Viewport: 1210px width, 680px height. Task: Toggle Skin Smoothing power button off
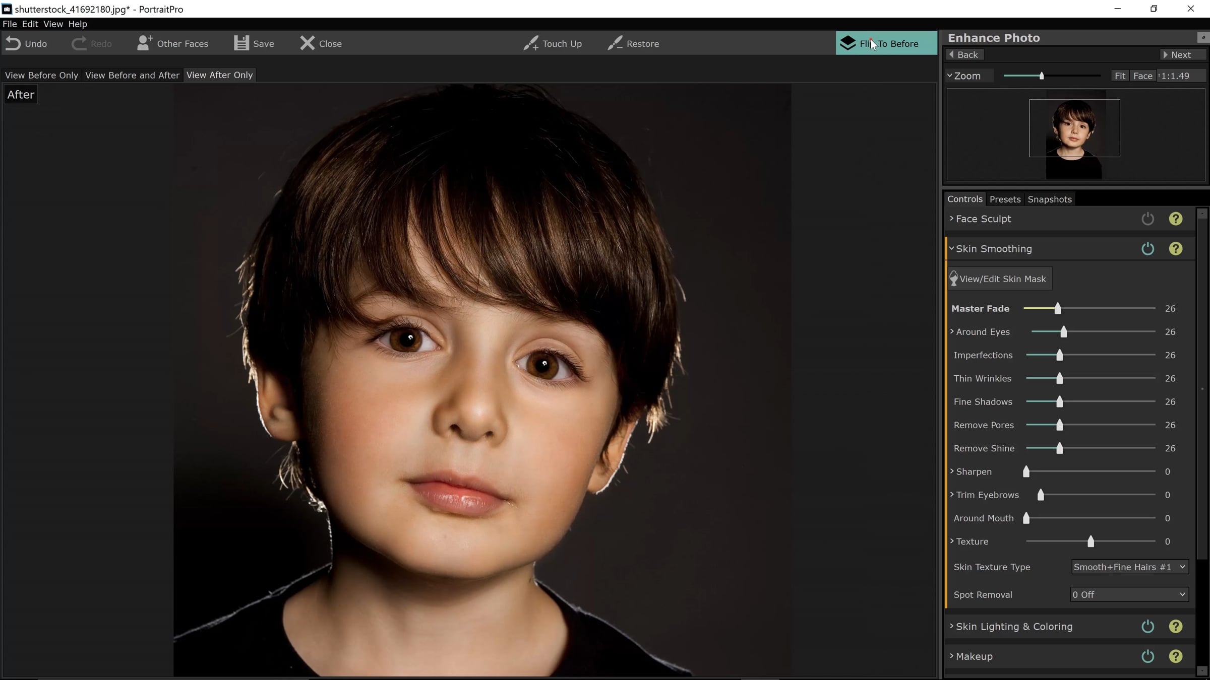(x=1147, y=249)
